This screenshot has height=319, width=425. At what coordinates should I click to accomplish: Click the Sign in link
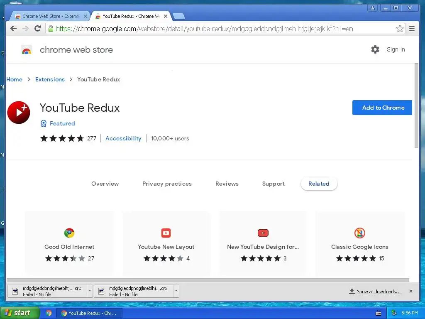tap(396, 49)
